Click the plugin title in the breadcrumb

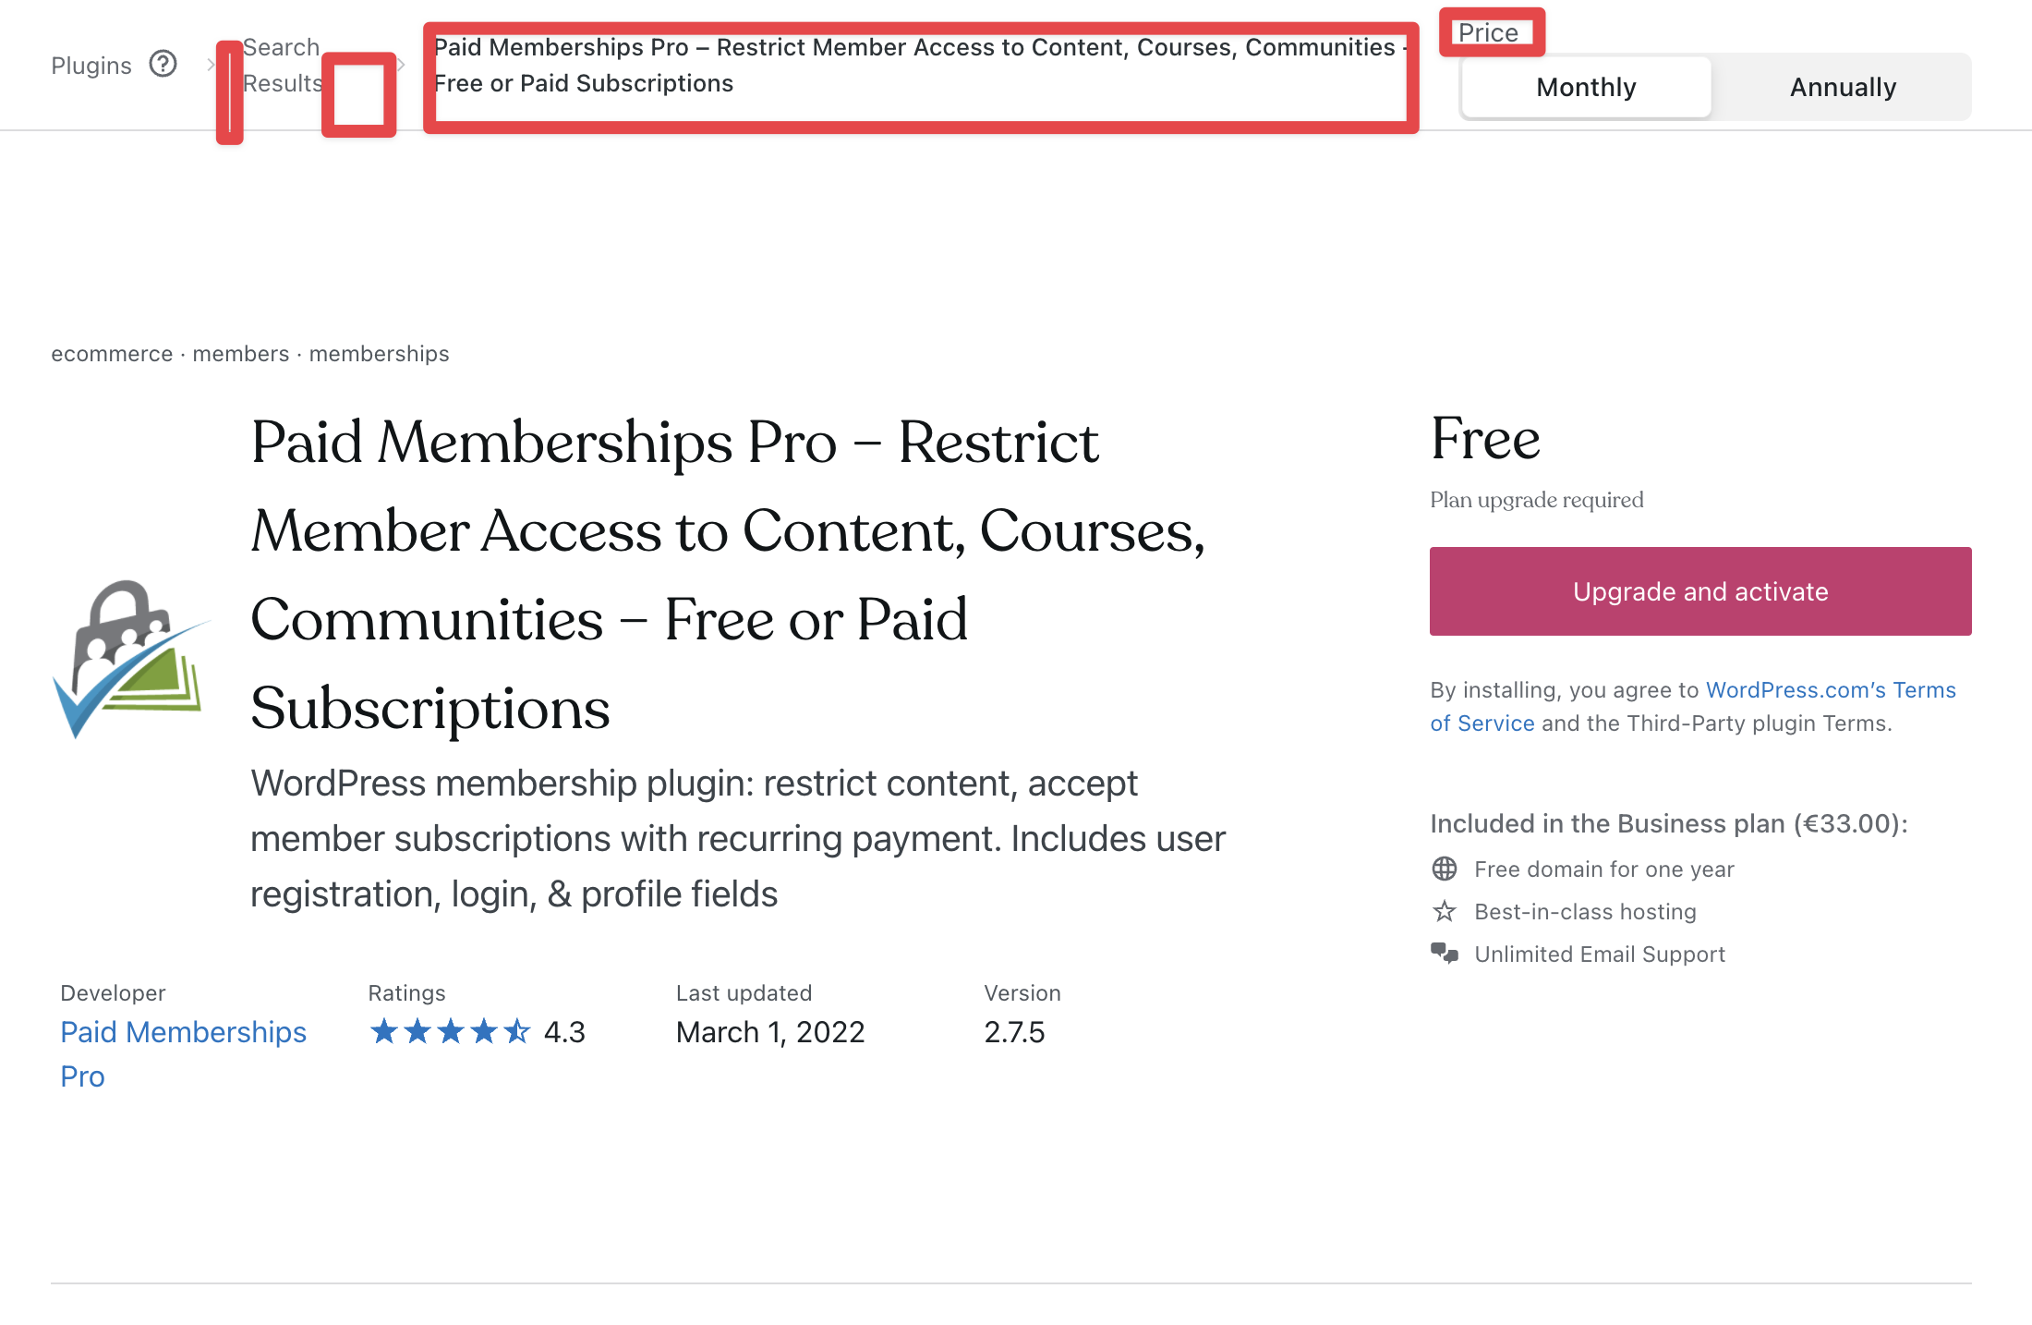coord(921,65)
